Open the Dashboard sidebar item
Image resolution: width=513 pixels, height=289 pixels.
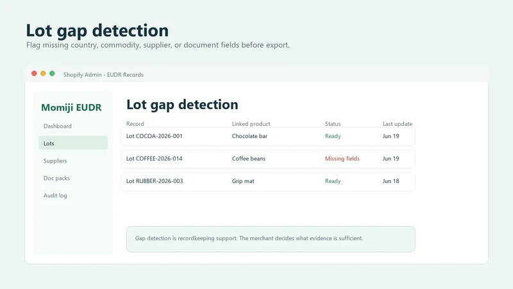click(58, 126)
